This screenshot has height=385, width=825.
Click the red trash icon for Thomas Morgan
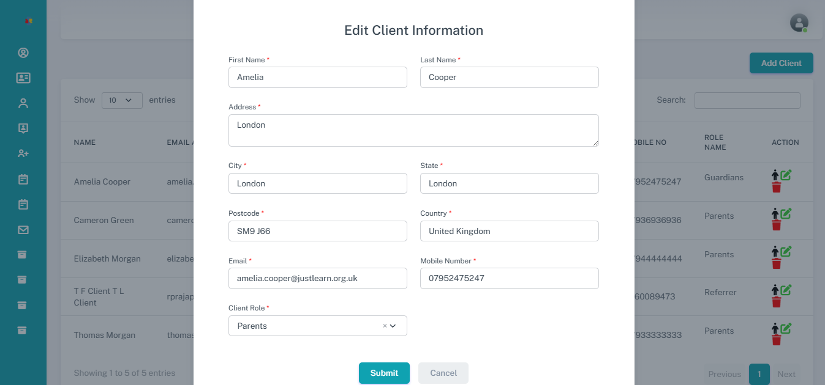click(x=776, y=340)
